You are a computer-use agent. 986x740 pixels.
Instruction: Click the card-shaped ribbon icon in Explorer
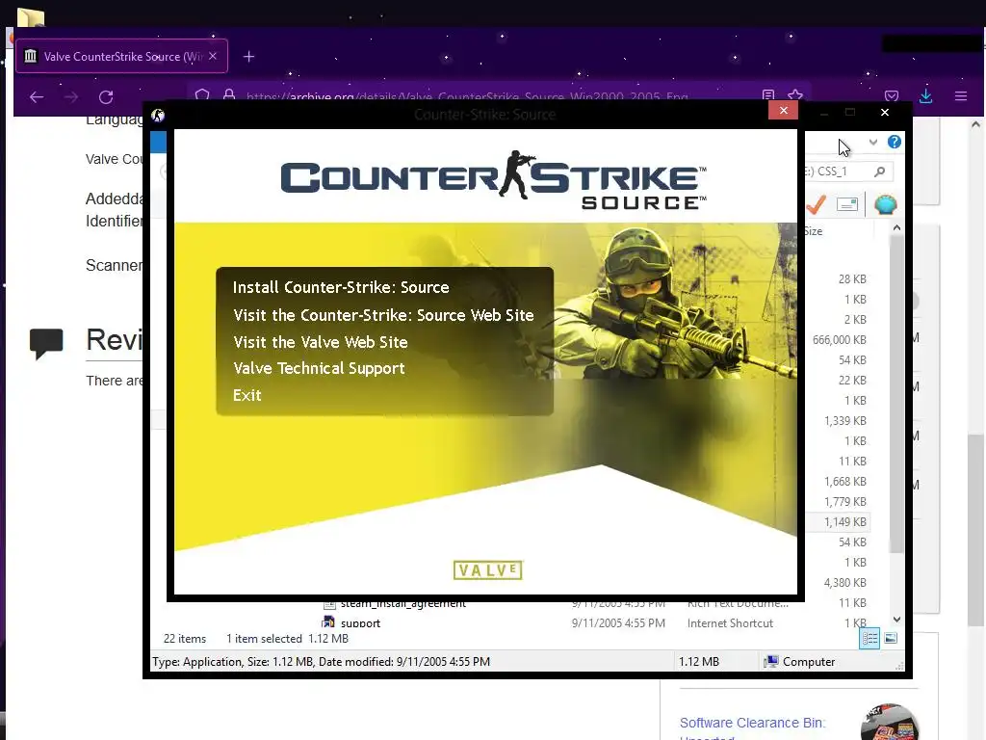pyautogui.click(x=847, y=204)
